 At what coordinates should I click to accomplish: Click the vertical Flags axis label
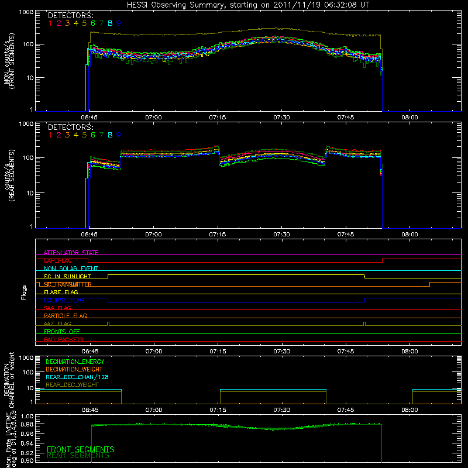pyautogui.click(x=24, y=292)
